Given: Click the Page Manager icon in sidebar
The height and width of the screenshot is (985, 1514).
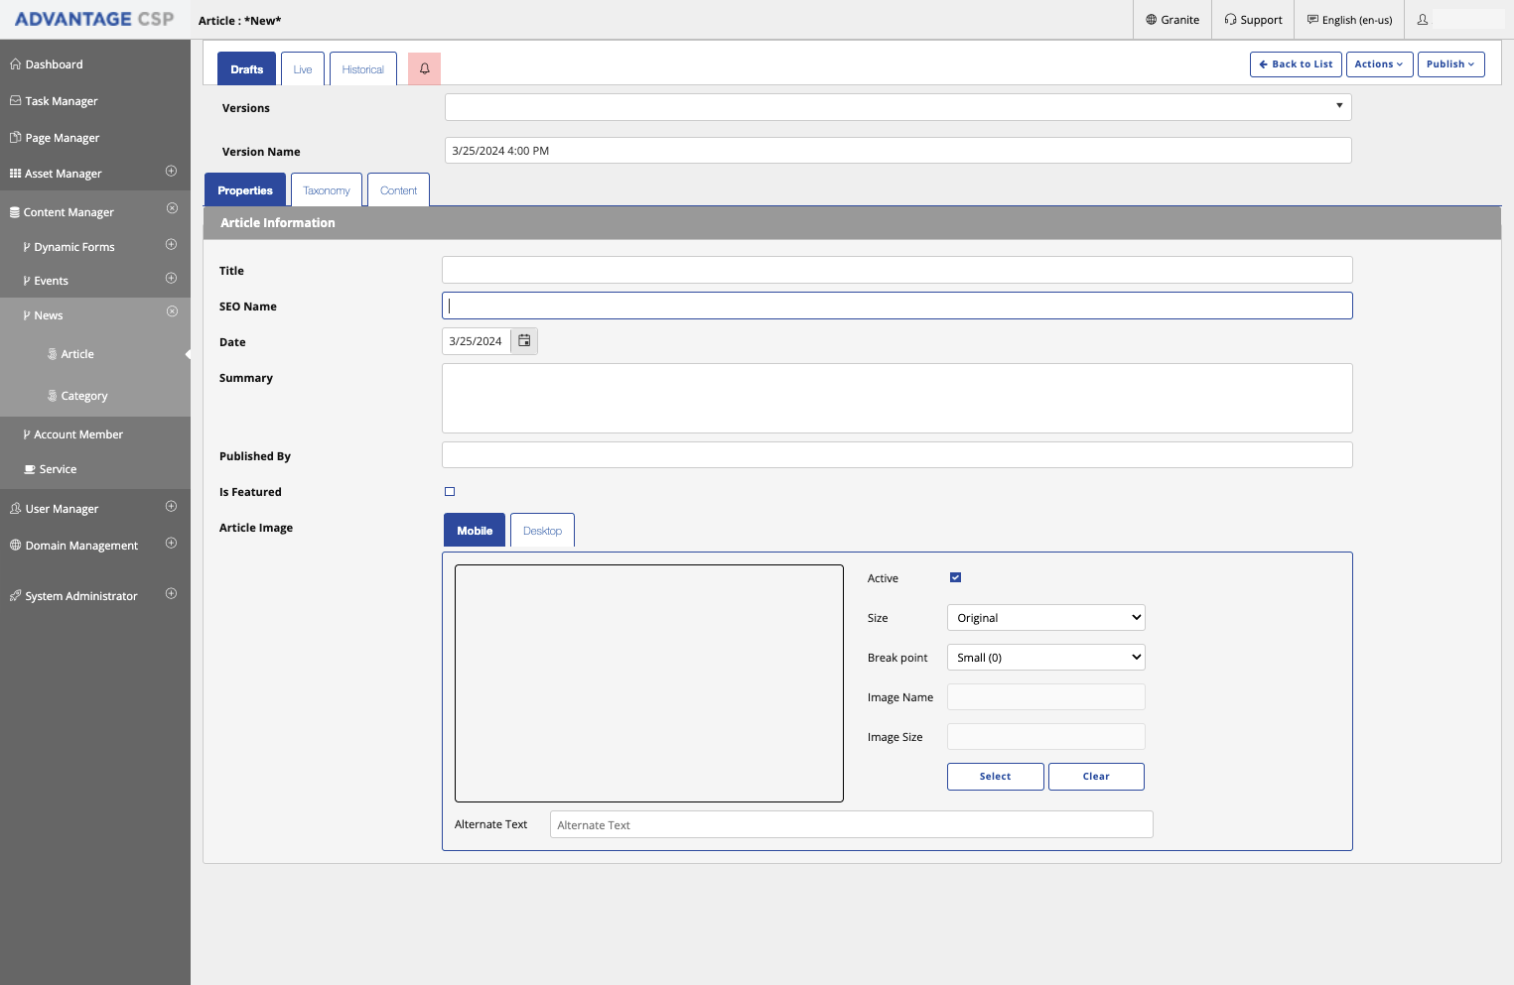Looking at the screenshot, I should point(16,138).
